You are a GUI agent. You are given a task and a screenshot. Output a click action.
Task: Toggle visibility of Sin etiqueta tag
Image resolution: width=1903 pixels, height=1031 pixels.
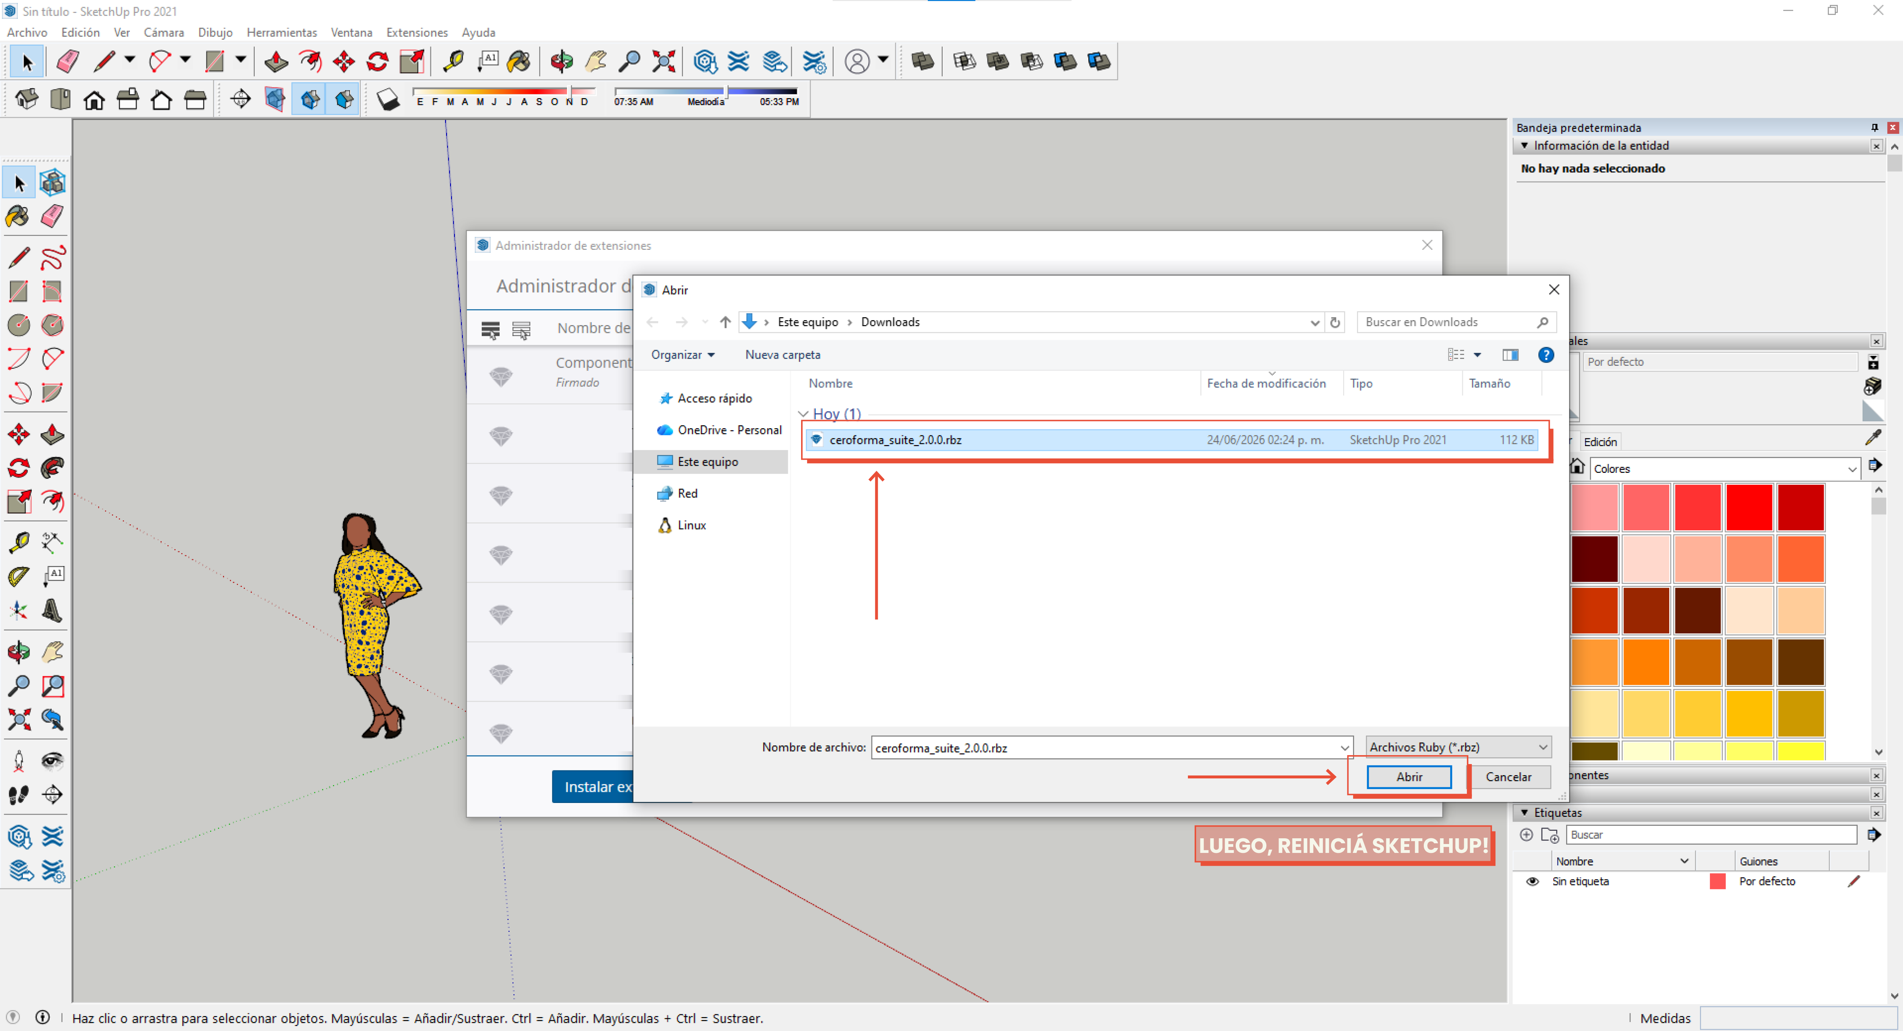1532,881
